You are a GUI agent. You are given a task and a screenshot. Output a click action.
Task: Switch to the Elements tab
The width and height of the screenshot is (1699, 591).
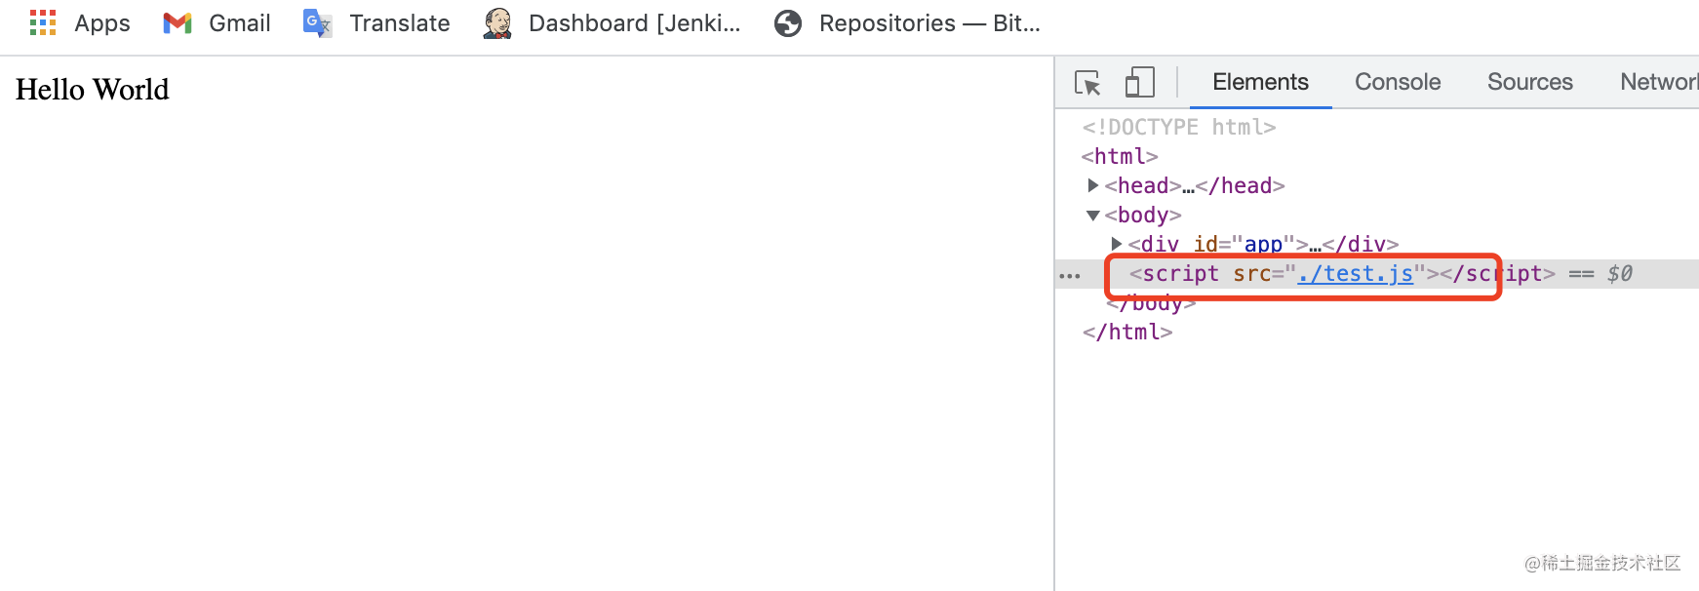[x=1260, y=83]
